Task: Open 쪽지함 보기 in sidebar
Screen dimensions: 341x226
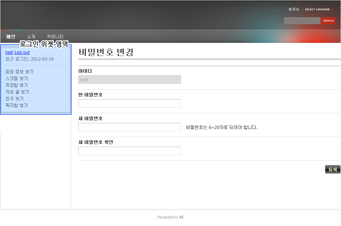Action: 17,105
